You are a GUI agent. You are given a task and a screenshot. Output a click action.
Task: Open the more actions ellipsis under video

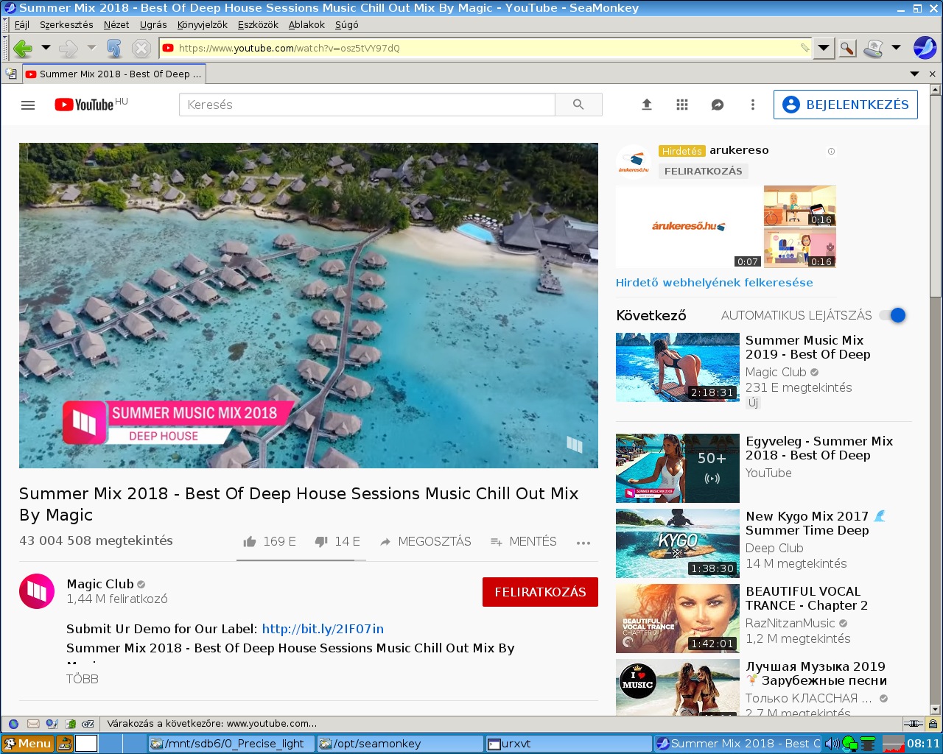[x=583, y=543]
